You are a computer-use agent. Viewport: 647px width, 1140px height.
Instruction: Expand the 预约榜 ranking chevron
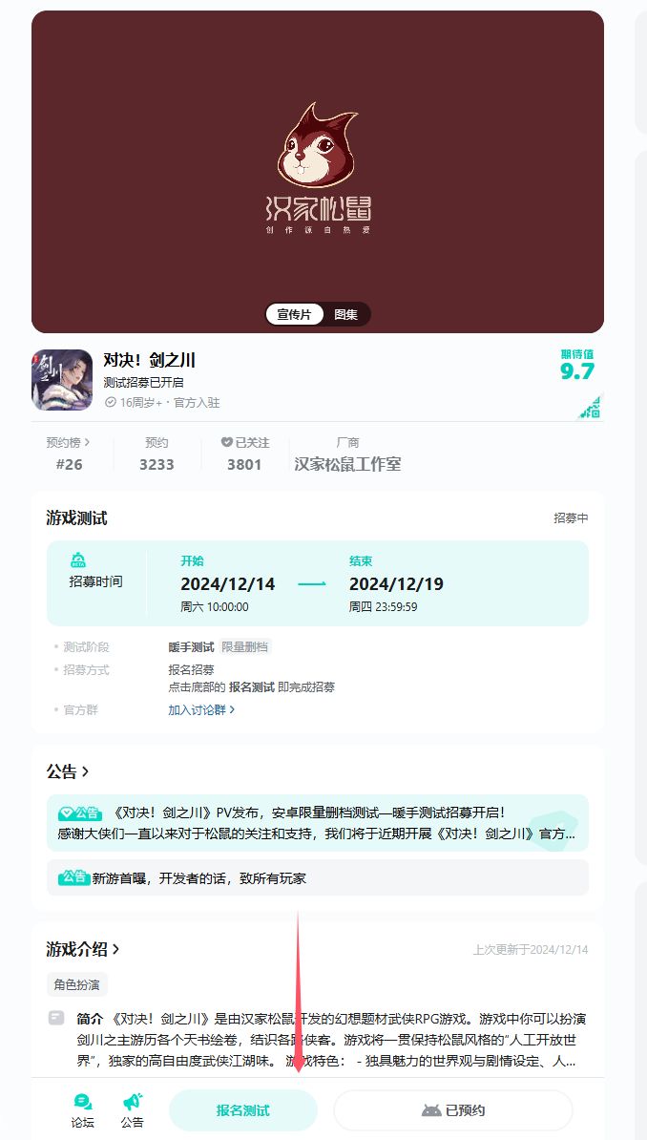[88, 442]
